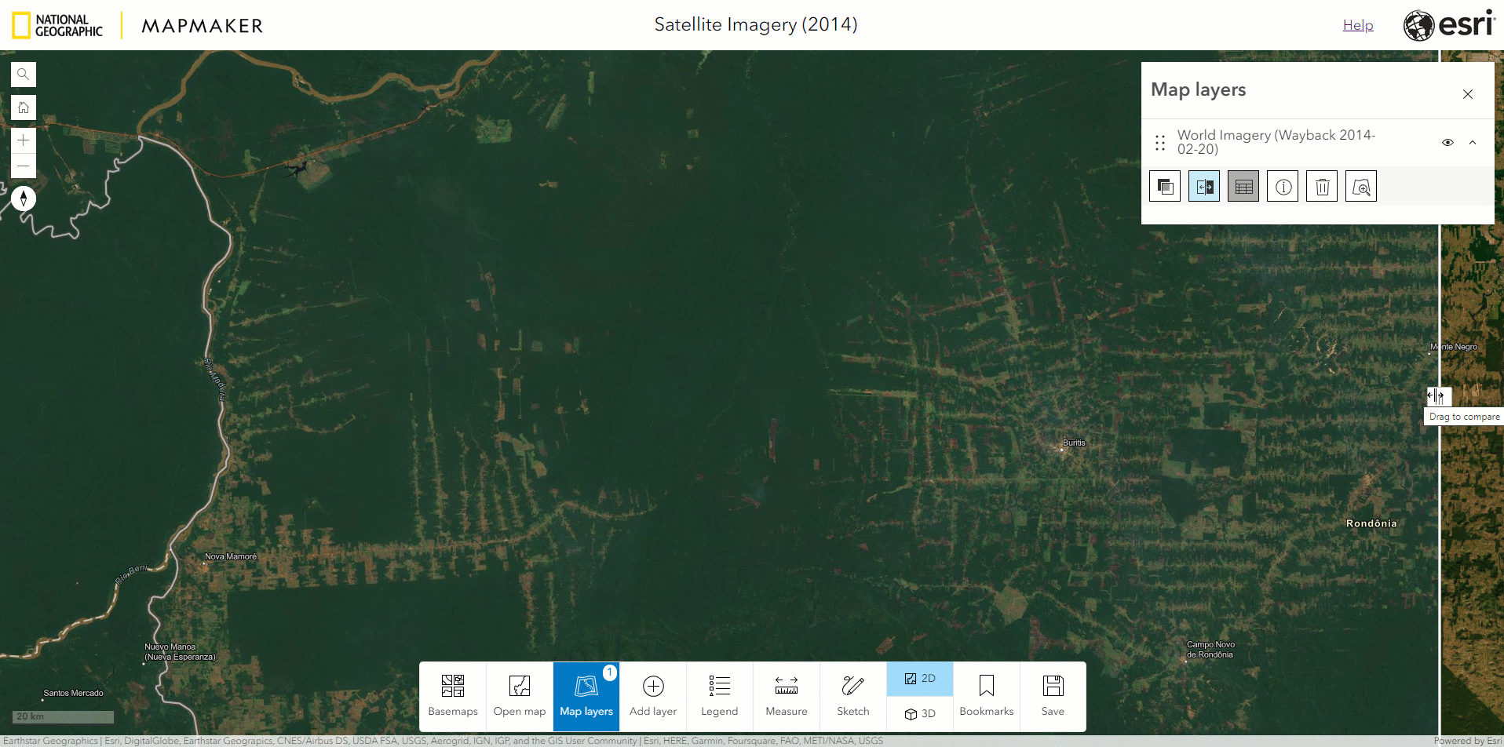Open the attribute table for World Imagery
This screenshot has height=747, width=1504.
pos(1243,186)
